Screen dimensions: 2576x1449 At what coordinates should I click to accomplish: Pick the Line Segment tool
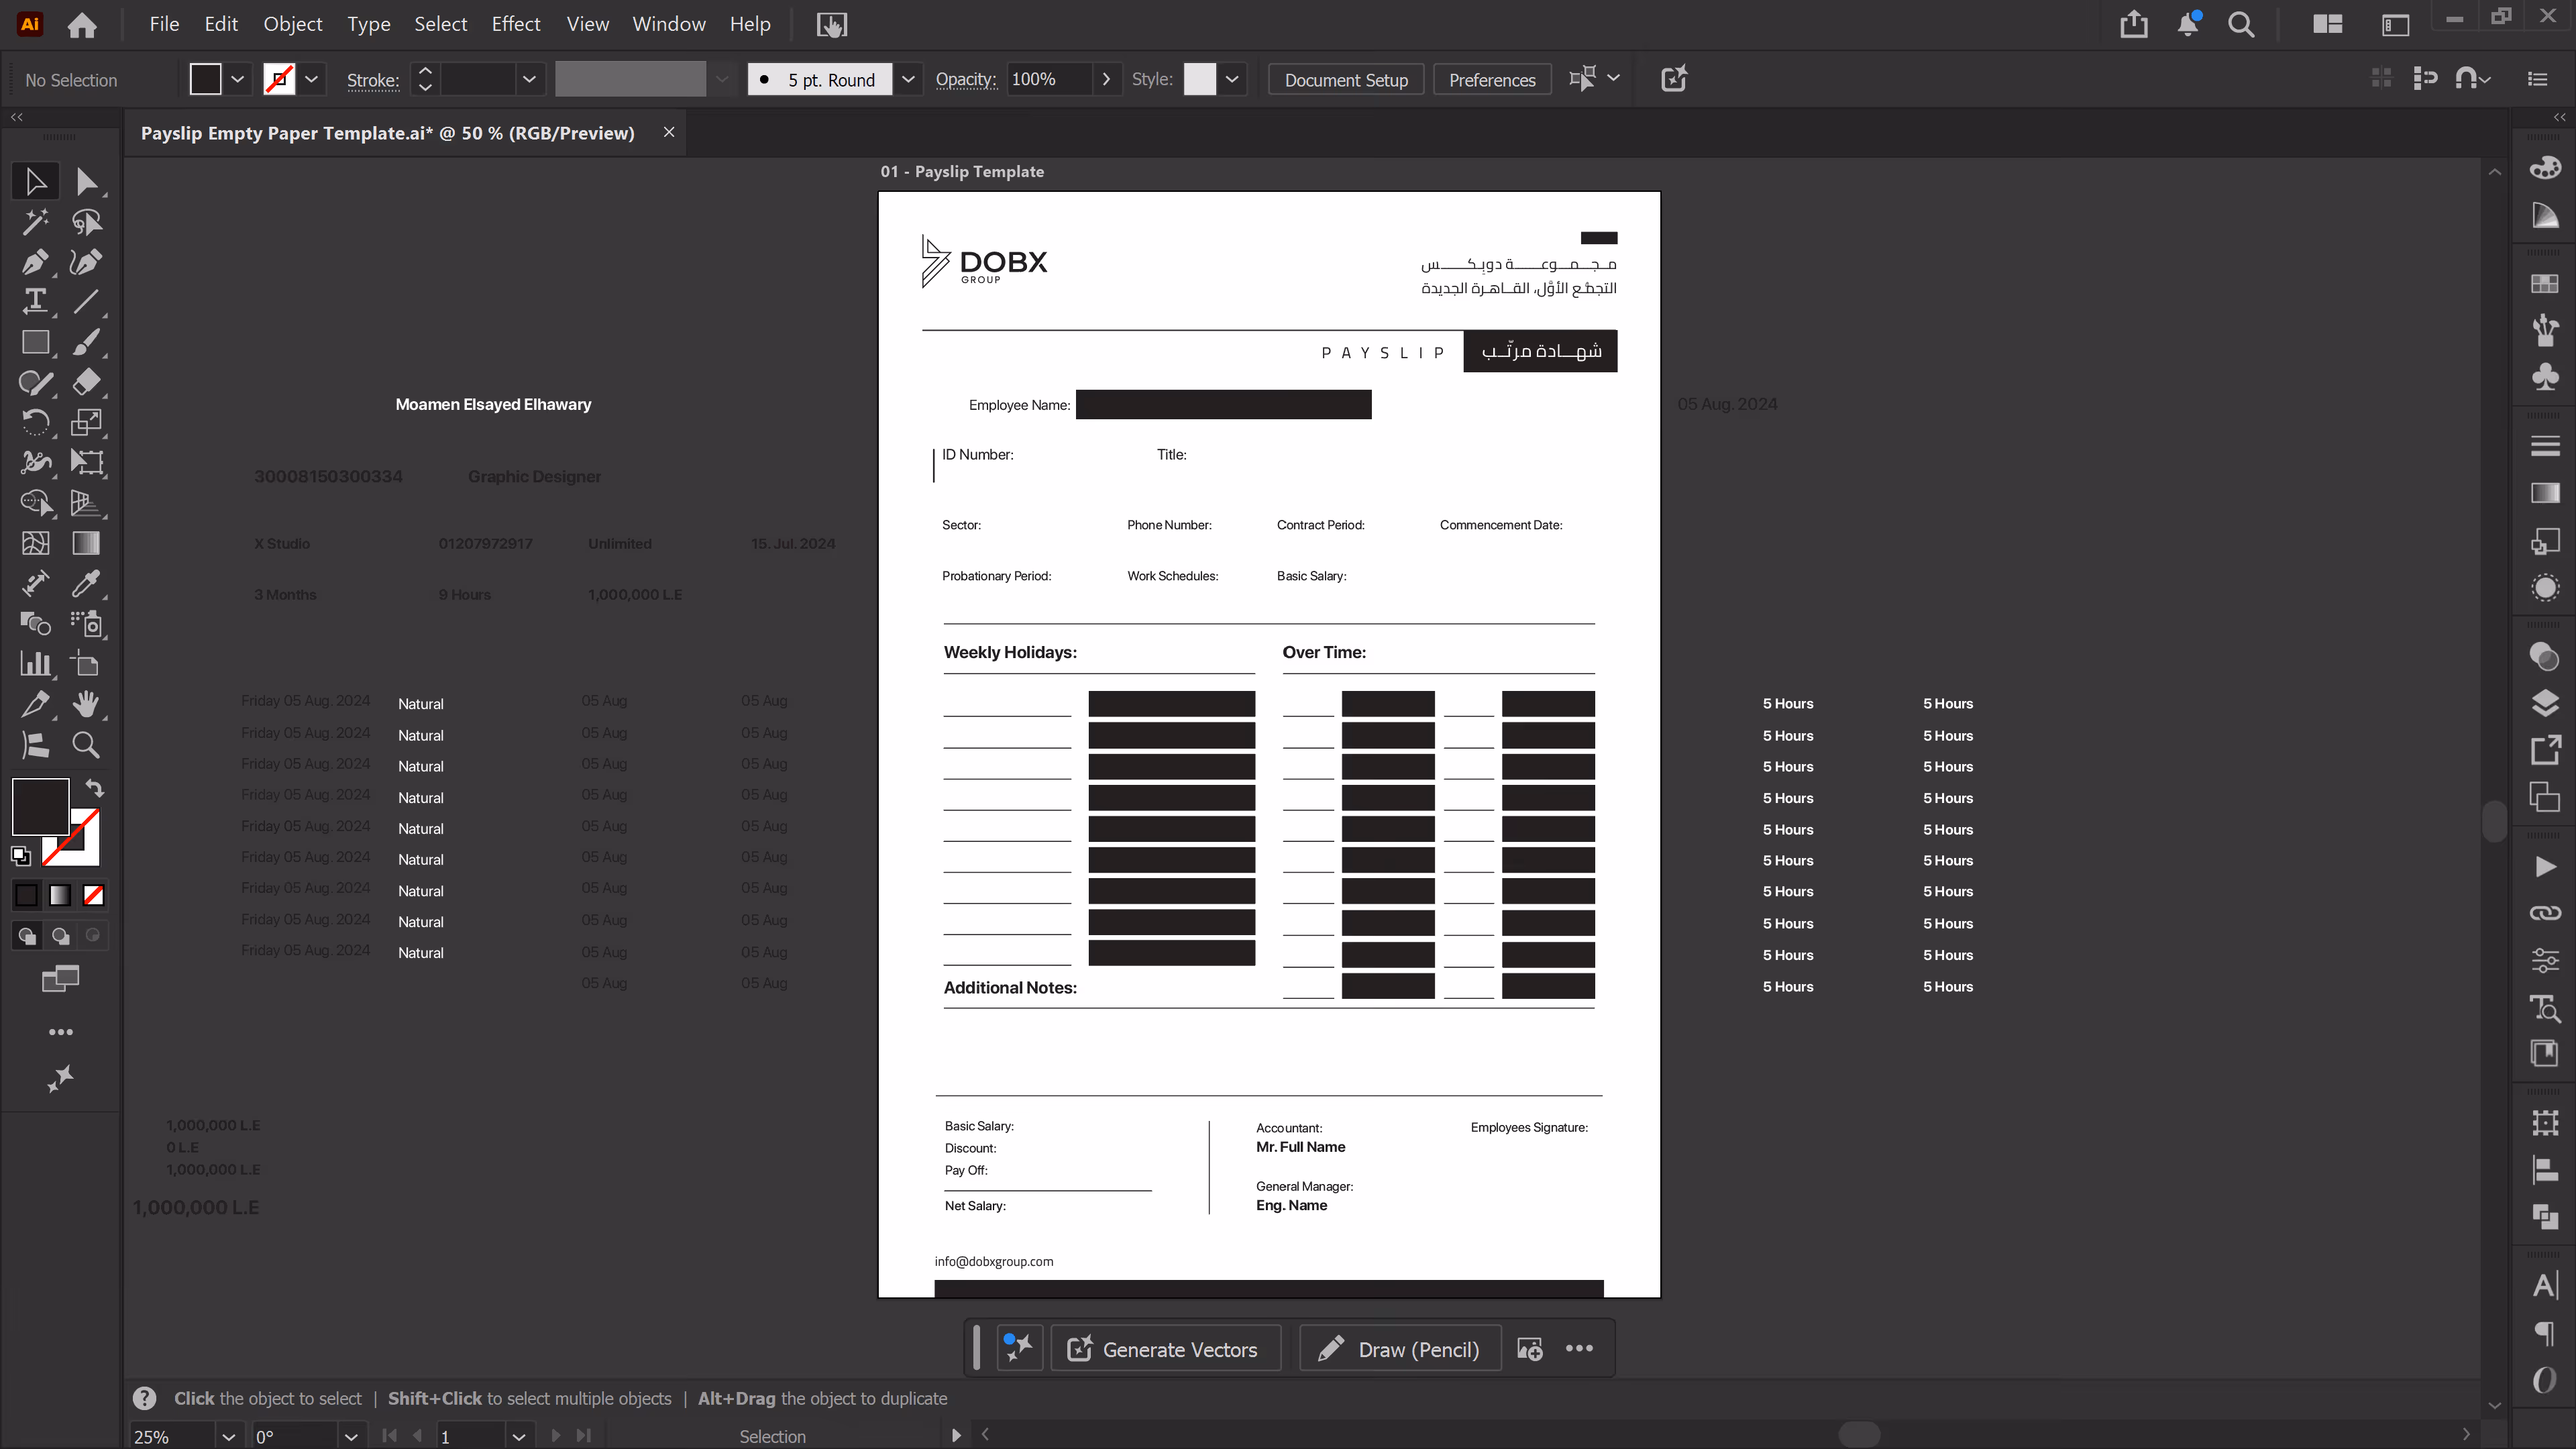(86, 301)
